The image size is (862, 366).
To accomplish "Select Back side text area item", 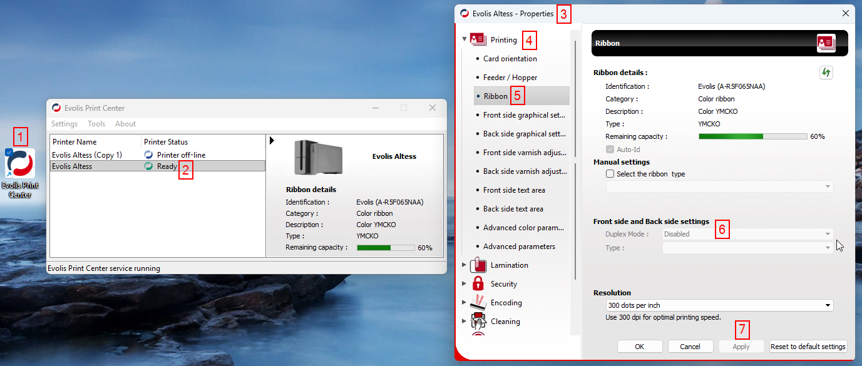I will [x=513, y=209].
